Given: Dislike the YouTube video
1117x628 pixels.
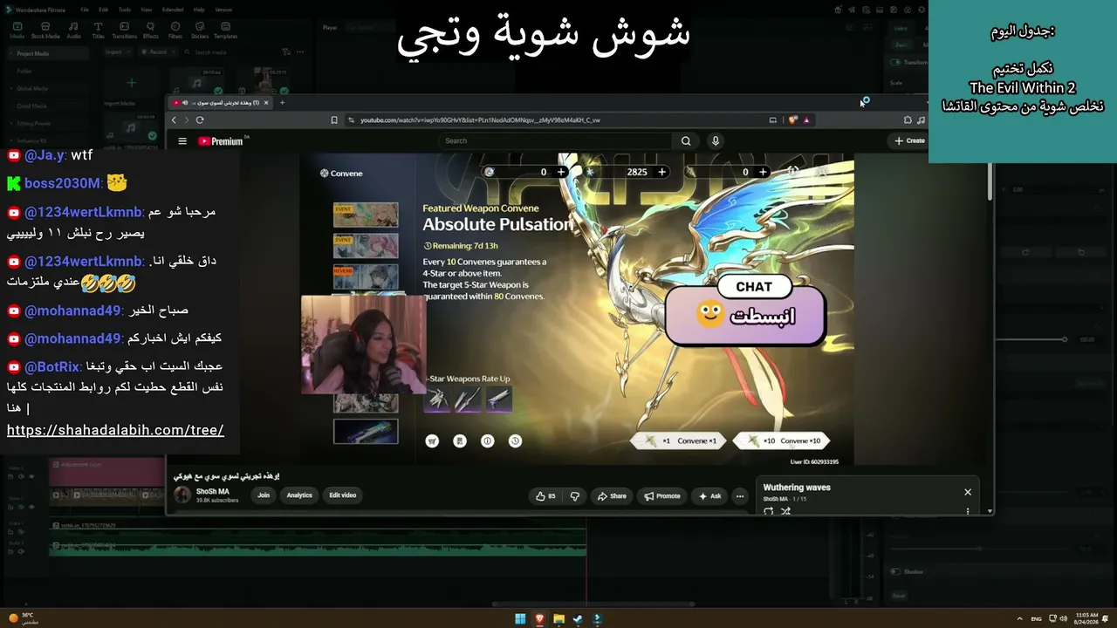Looking at the screenshot, I should 575,496.
